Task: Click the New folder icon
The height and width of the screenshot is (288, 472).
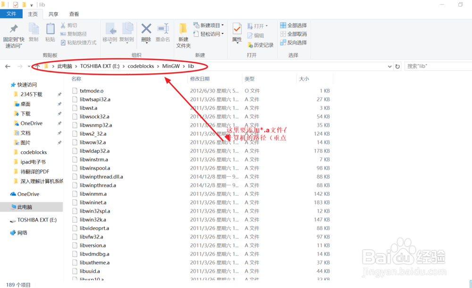Action: pyautogui.click(x=183, y=29)
